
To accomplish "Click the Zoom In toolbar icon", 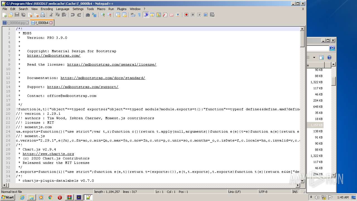I will click(x=103, y=15).
